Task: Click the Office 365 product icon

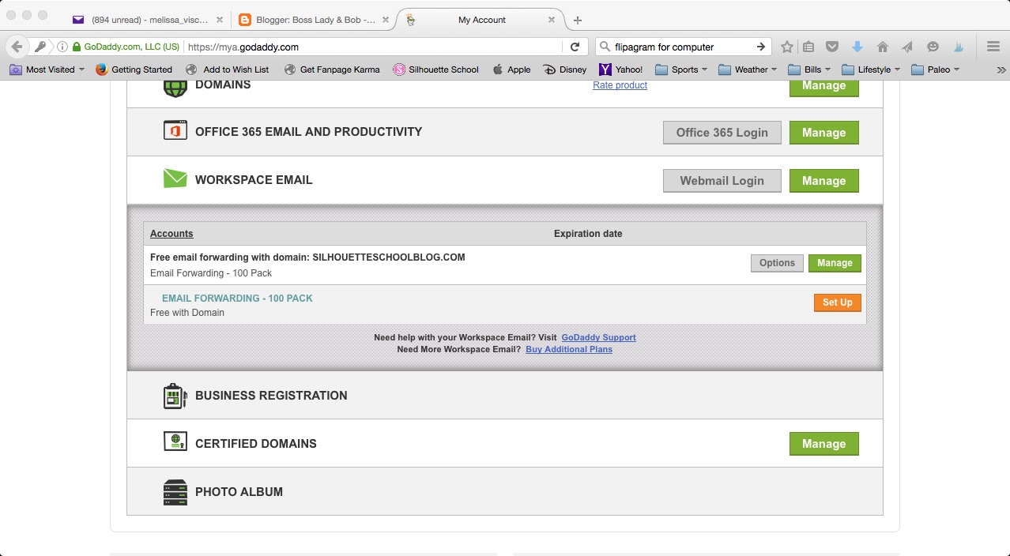Action: click(x=175, y=131)
